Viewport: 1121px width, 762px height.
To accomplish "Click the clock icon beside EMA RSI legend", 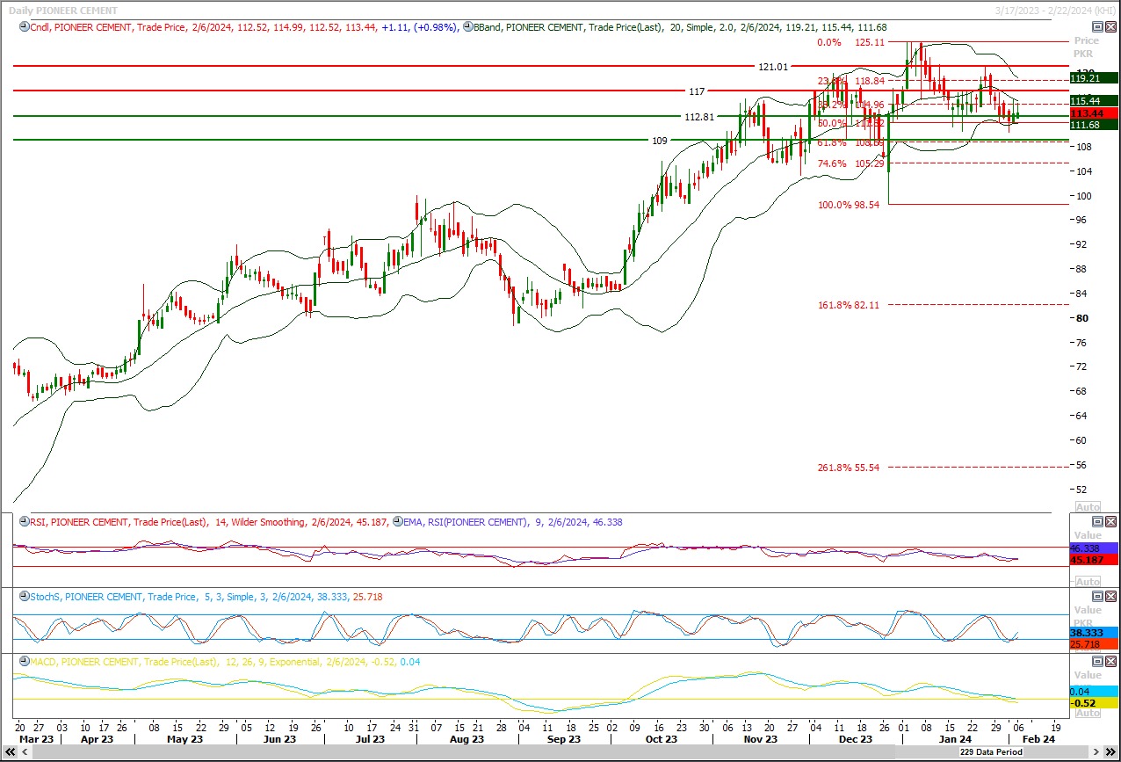I will (398, 521).
